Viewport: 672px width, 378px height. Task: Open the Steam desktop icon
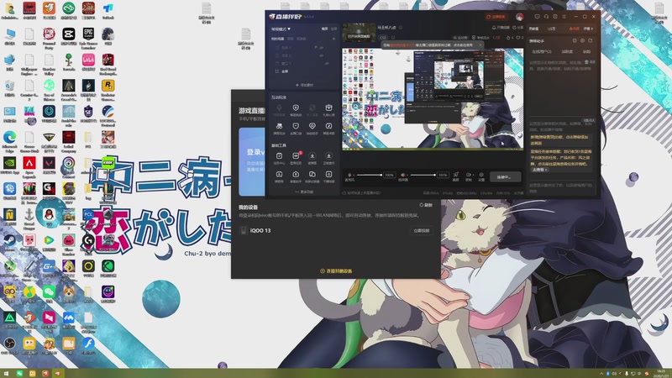pyautogui.click(x=9, y=243)
